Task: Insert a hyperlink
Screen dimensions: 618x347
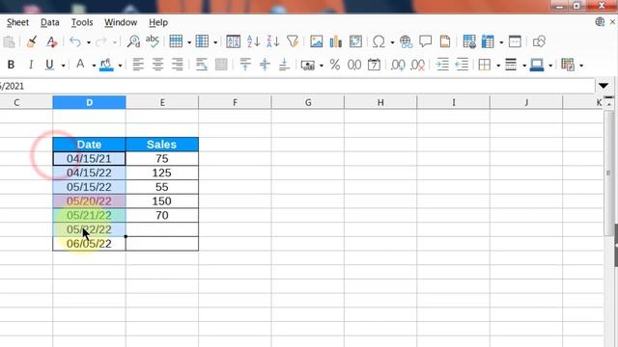Action: click(406, 41)
